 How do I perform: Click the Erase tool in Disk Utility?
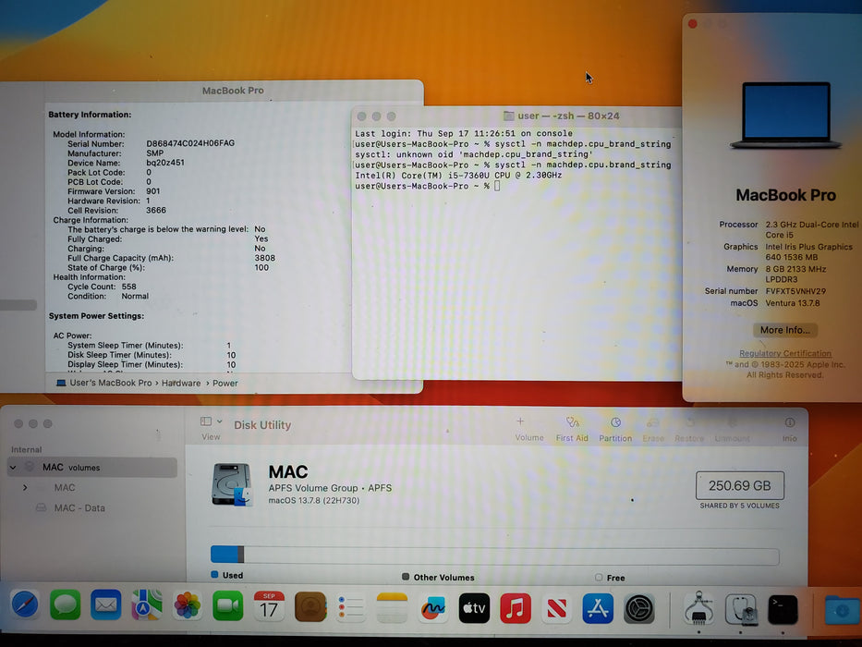[x=653, y=429]
